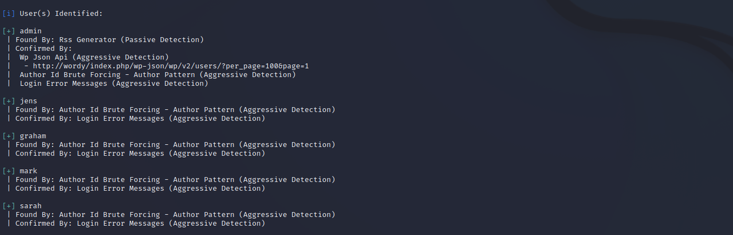Select the username graham
The height and width of the screenshot is (235, 733).
tap(33, 136)
